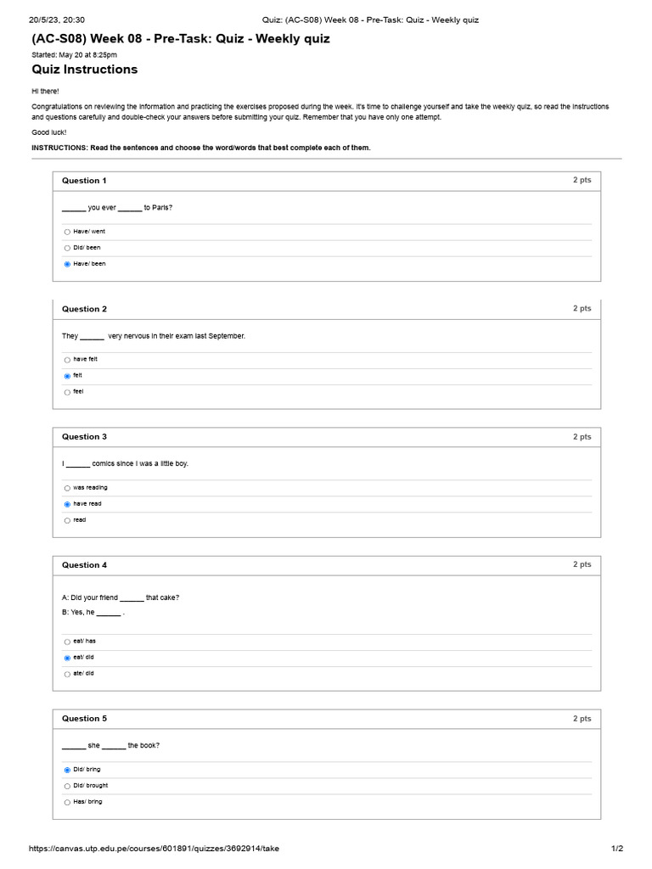Image resolution: width=652 pixels, height=869 pixels.
Task: Select the "Have/ went" answer option
Action: coord(67,233)
